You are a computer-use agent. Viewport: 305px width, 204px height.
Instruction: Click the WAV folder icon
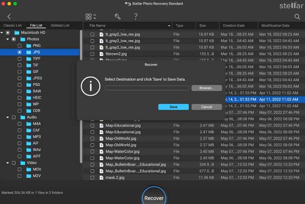tap(29, 150)
